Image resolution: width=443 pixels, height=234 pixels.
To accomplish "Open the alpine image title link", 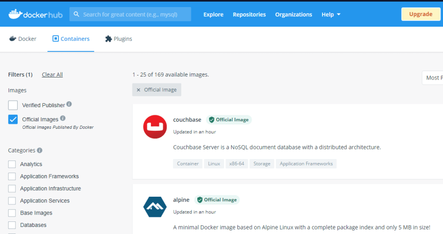I will (181, 200).
